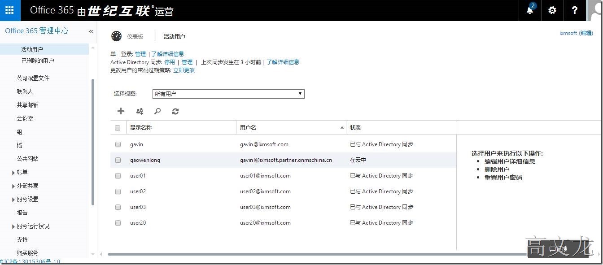Image resolution: width=603 pixels, height=265 pixels.
Task: Check the box for user01
Action: click(118, 176)
